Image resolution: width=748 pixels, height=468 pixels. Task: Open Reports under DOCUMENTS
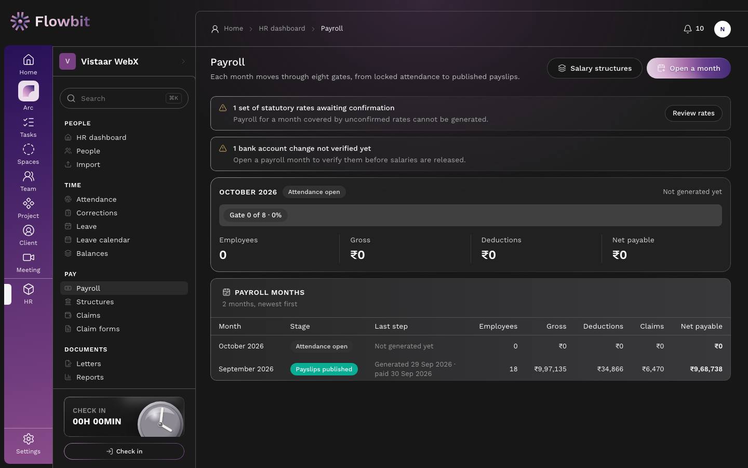(x=124, y=377)
